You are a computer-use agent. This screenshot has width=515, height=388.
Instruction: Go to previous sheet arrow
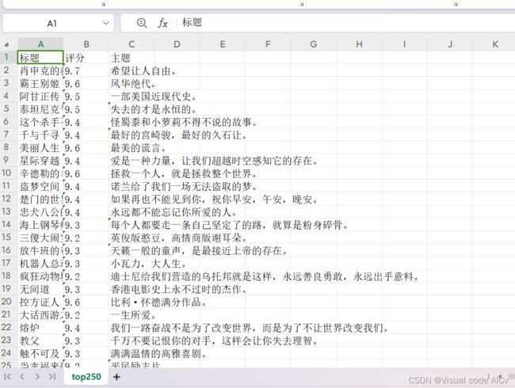click(x=22, y=376)
